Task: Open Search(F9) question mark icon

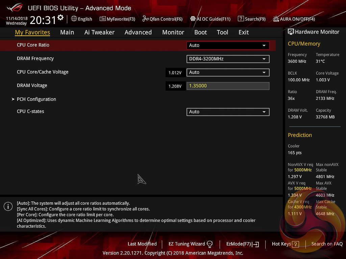Action: pos(241,19)
